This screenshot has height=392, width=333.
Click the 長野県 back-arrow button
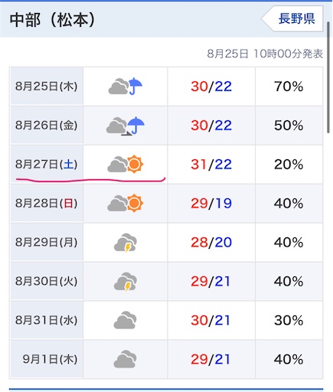(x=292, y=19)
